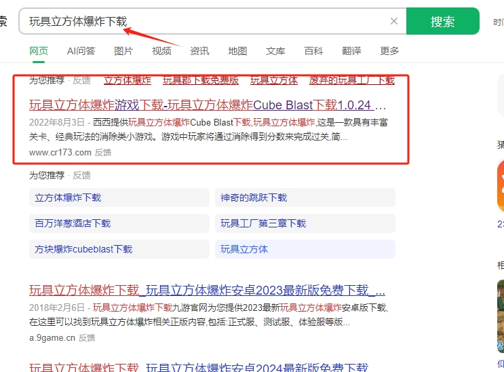Select the highlighted 玩具立方体 suggestion chip
Screen dimensions: 504x372
(x=305, y=249)
